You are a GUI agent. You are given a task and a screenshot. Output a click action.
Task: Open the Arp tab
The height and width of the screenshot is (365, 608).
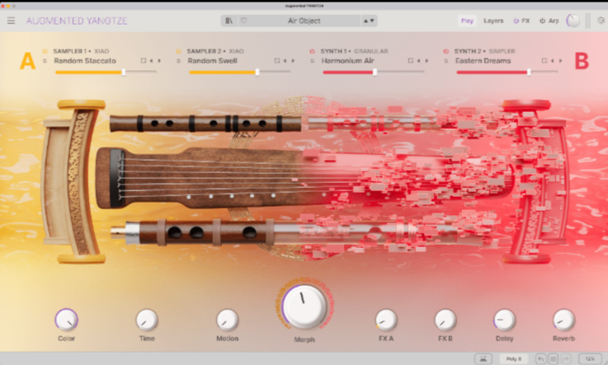click(x=554, y=21)
